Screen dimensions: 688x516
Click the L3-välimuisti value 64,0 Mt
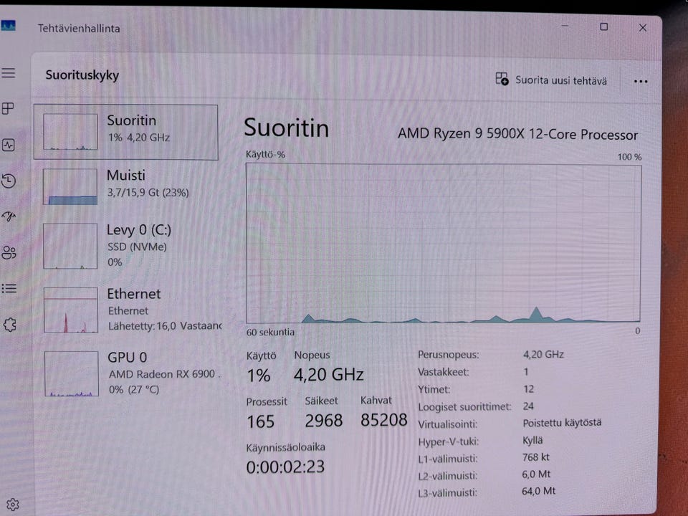[x=539, y=491]
